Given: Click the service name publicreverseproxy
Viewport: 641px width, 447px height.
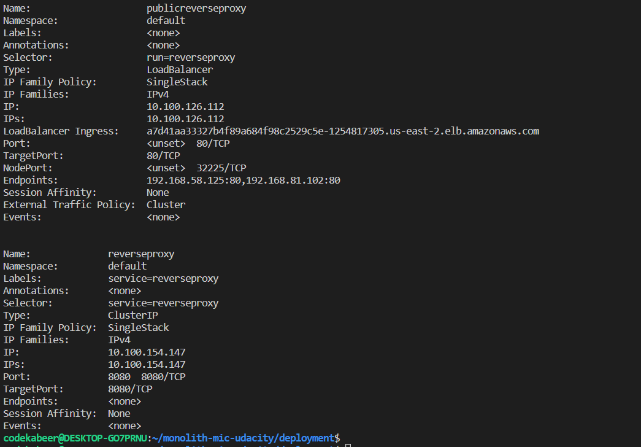Looking at the screenshot, I should 196,8.
